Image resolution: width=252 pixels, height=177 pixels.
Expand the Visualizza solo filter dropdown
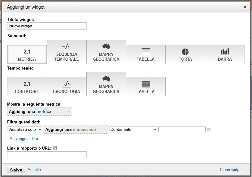[x=25, y=129]
